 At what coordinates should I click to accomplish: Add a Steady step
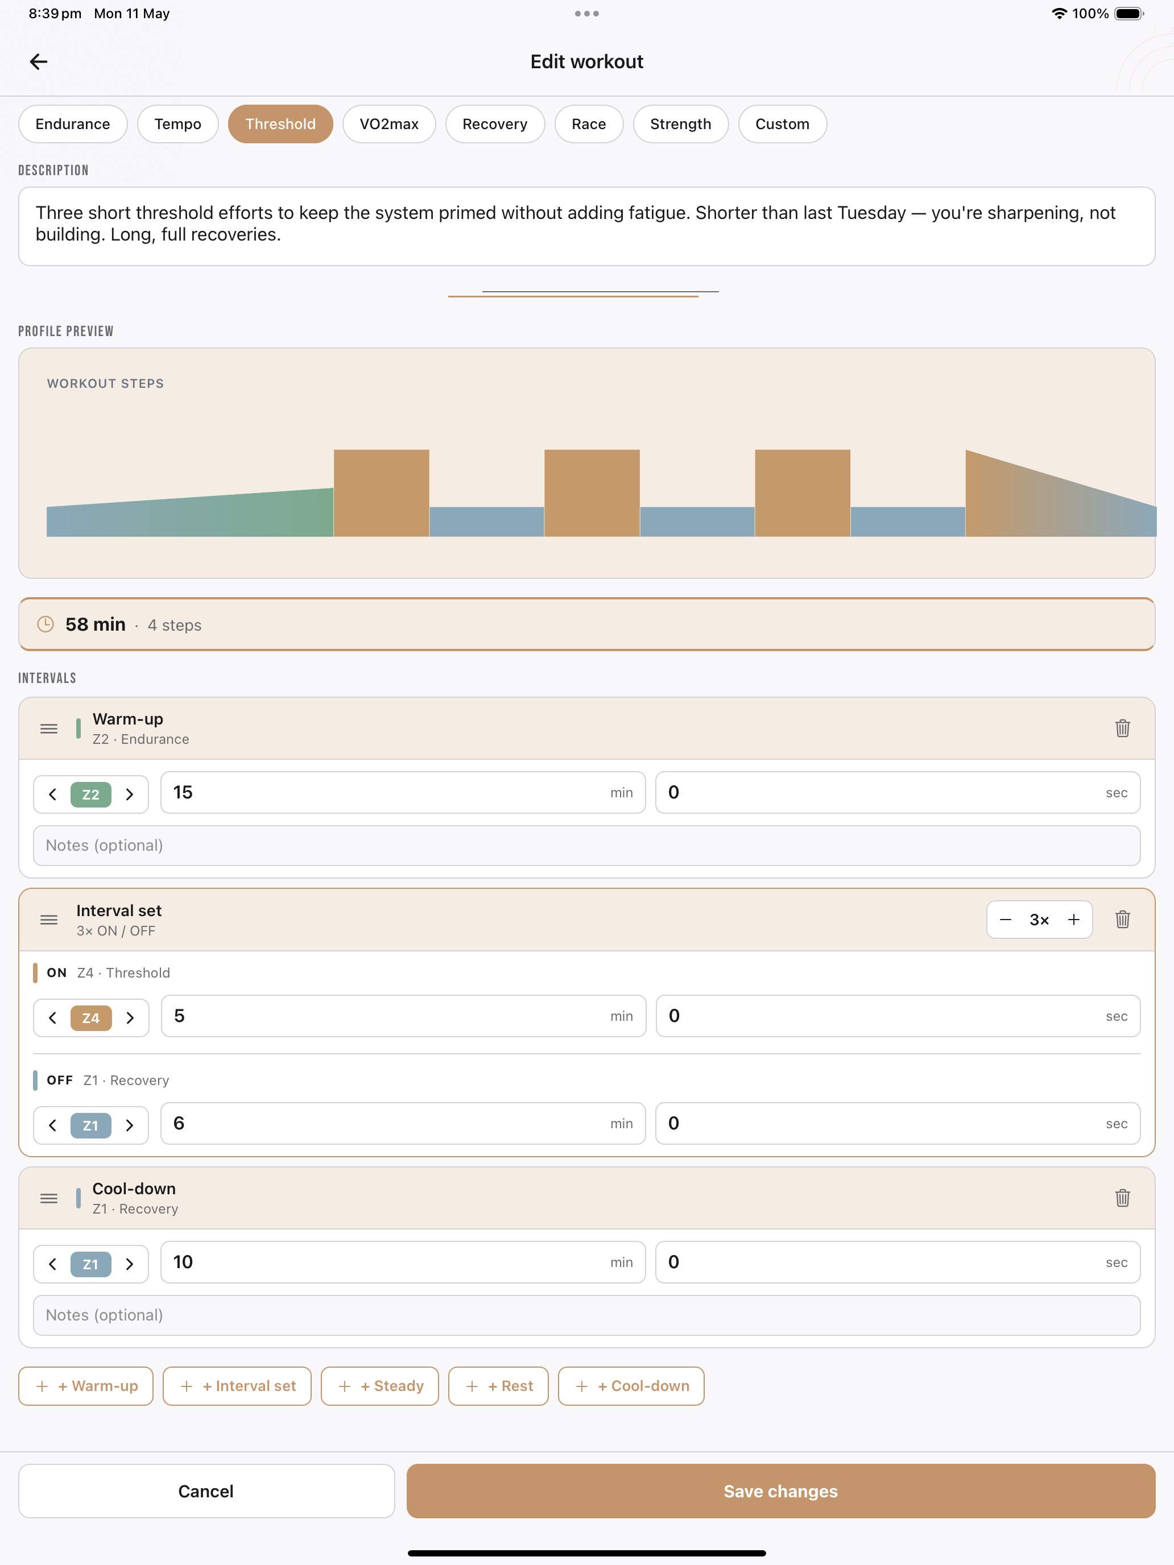(x=380, y=1386)
